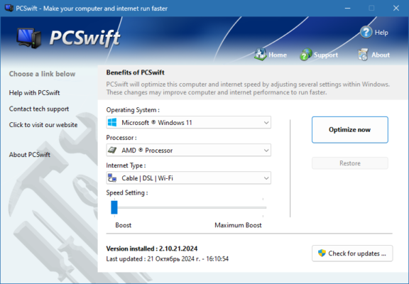Click the Help question mark icon
This screenshot has height=284, width=409.
tap(366, 33)
